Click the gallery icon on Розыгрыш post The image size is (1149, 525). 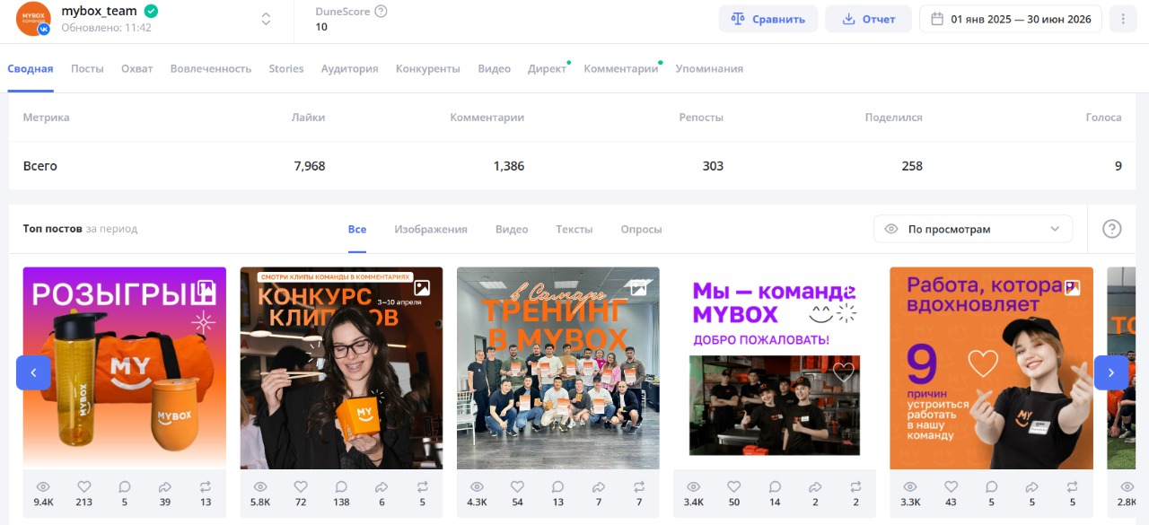206,289
